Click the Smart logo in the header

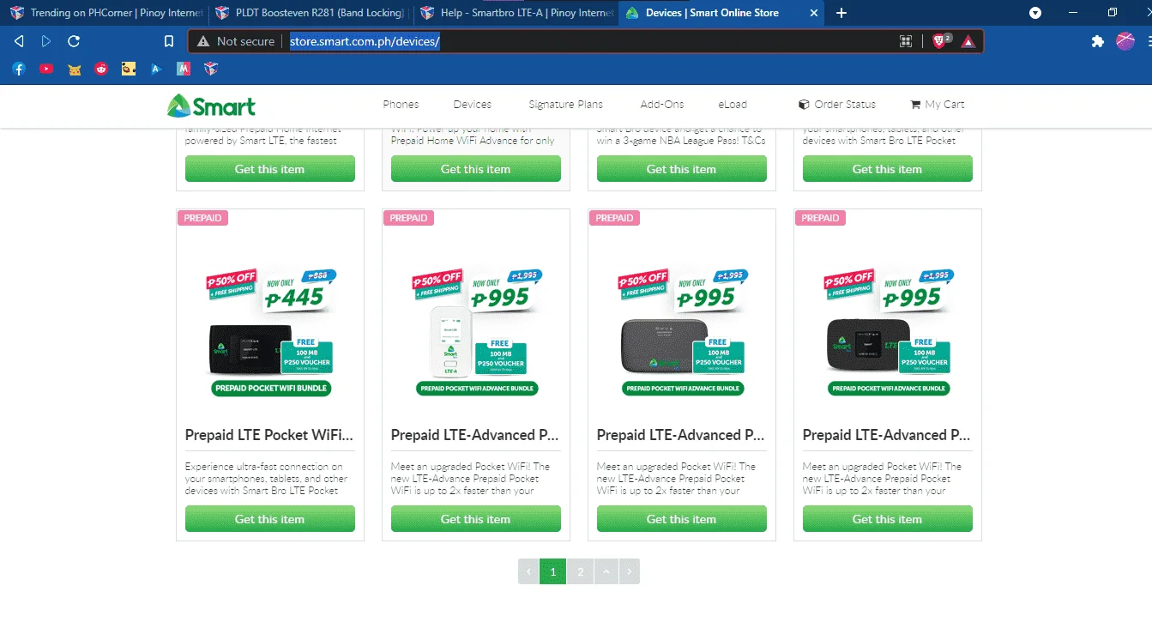click(212, 106)
